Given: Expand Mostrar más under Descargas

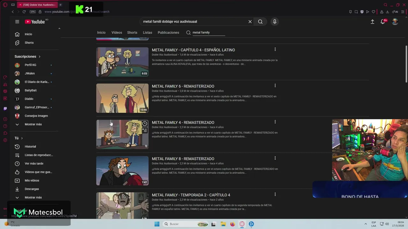Looking at the screenshot, I should pyautogui.click(x=33, y=198).
